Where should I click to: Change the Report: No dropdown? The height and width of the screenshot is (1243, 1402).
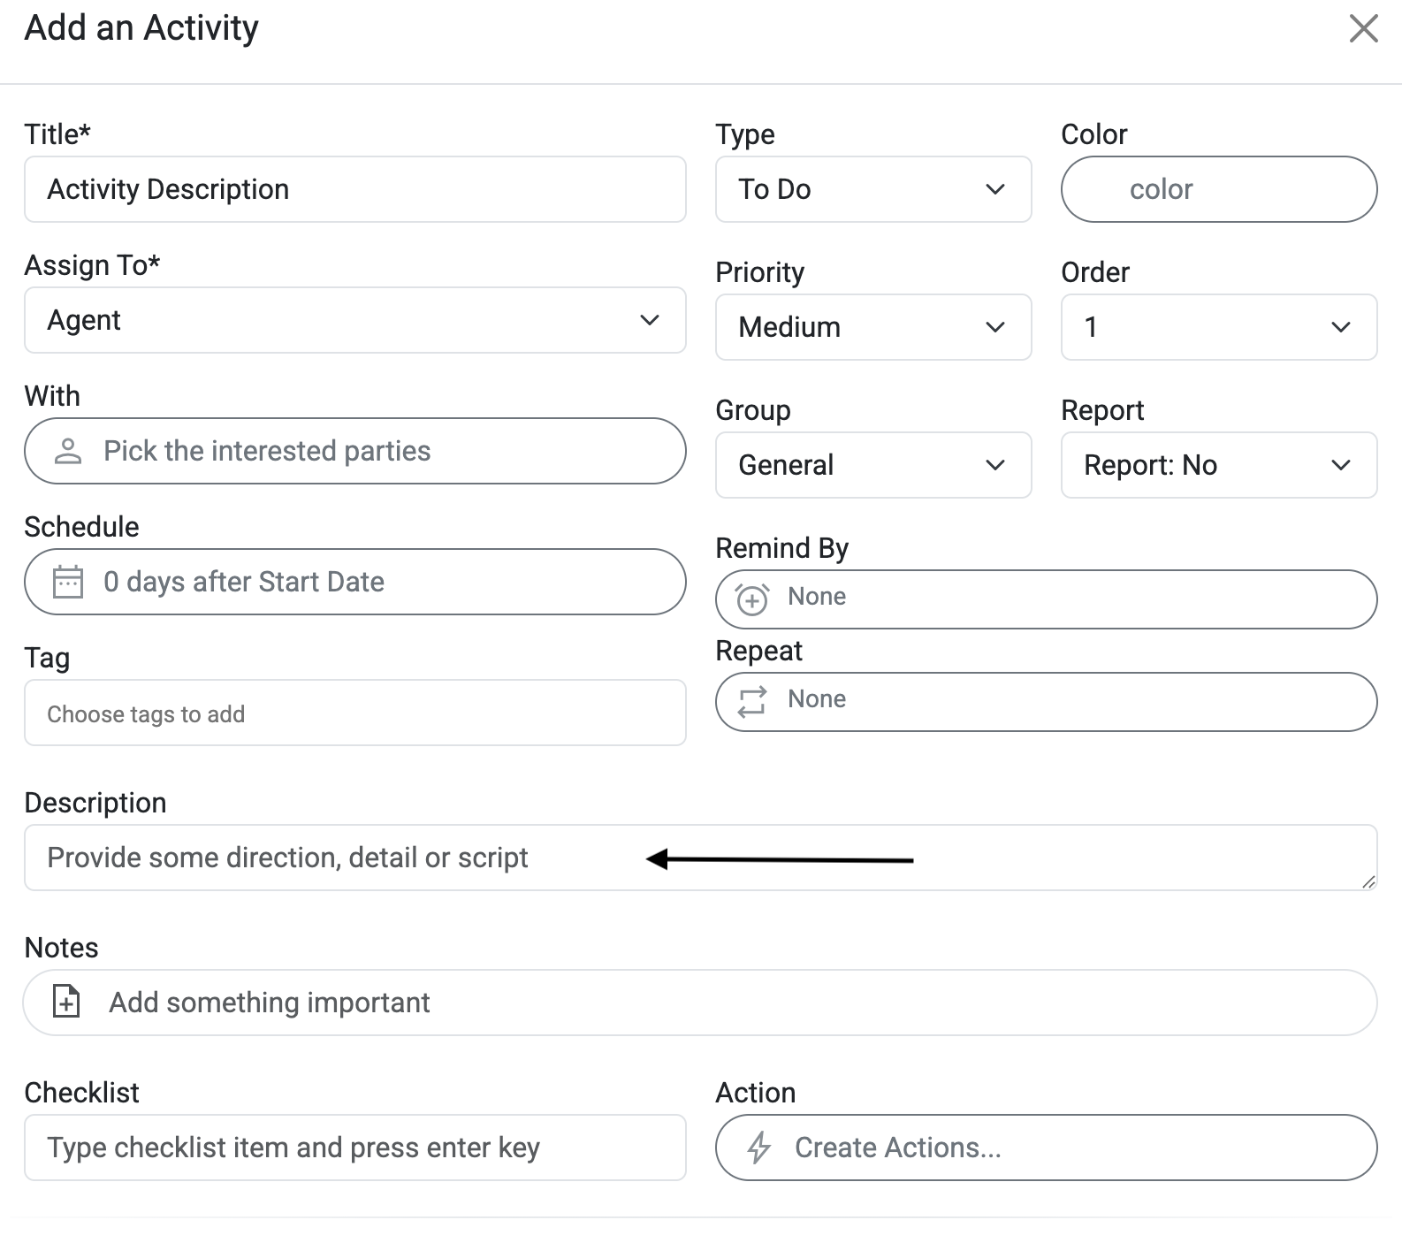coord(1218,465)
